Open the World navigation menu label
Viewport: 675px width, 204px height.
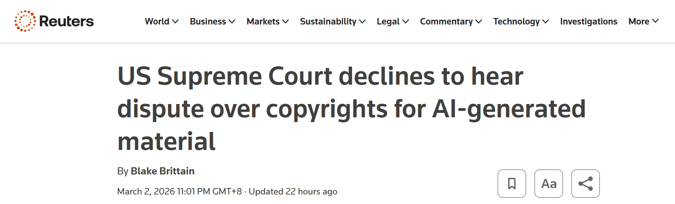tap(157, 21)
